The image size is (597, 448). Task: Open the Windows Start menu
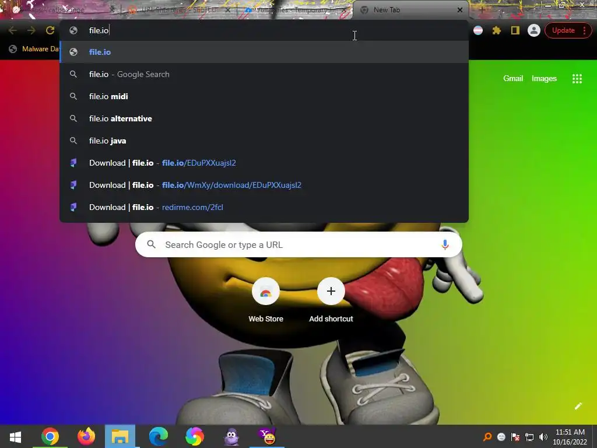[x=15, y=436]
